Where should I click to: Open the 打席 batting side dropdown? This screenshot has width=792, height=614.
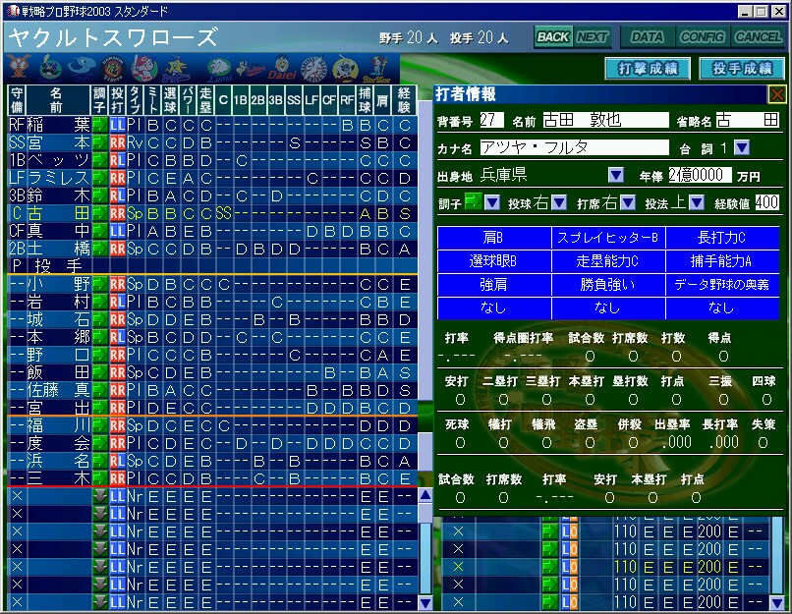[628, 202]
